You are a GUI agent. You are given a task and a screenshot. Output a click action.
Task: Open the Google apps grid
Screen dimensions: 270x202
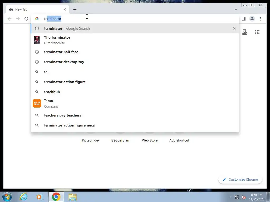point(257,32)
